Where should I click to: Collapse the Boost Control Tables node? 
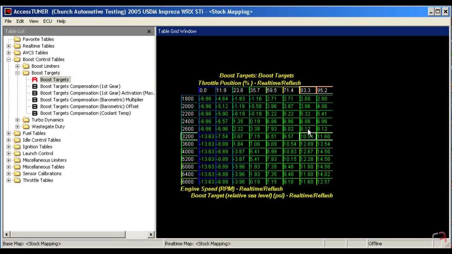pos(8,59)
